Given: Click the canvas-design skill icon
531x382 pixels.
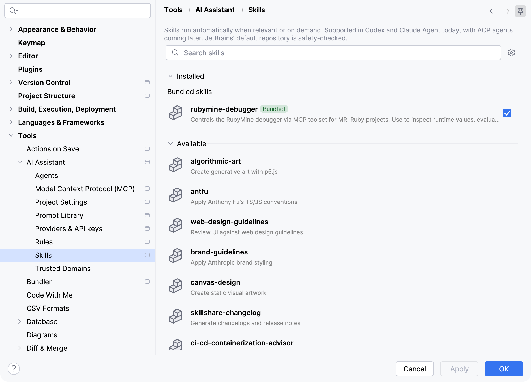Looking at the screenshot, I should coord(175,286).
